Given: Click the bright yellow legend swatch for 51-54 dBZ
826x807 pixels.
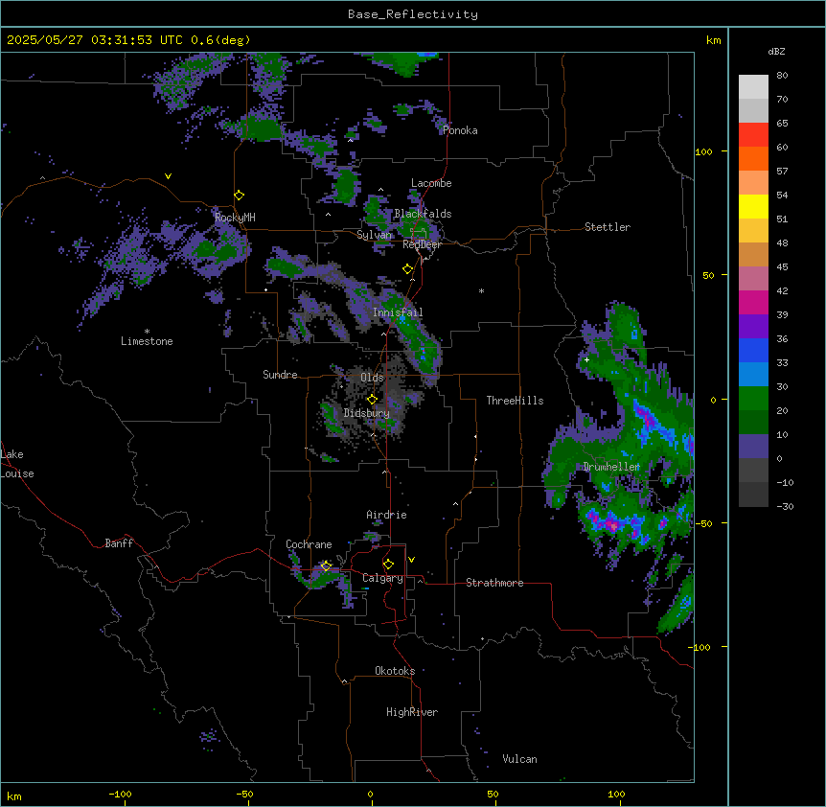Looking at the screenshot, I should pyautogui.click(x=753, y=206).
